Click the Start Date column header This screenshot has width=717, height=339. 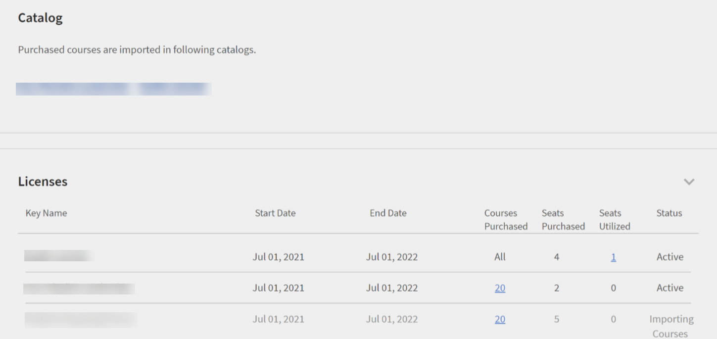275,213
